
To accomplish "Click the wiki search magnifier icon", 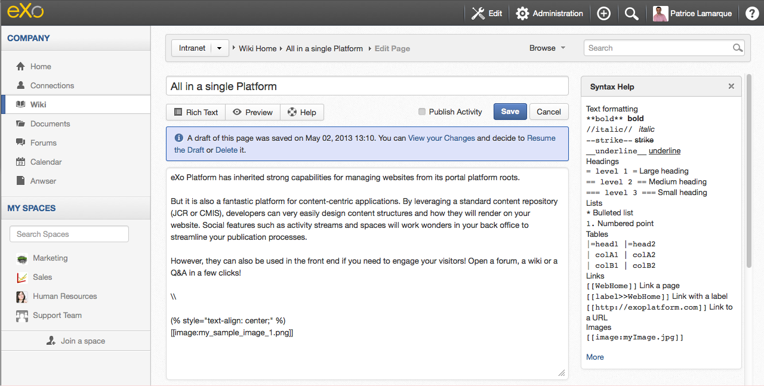I will 738,48.
